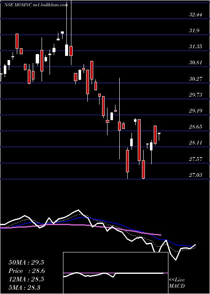Screen dimensions: 210x294
Task: Click the 28.65 price axis label
Action: click(x=196, y=127)
